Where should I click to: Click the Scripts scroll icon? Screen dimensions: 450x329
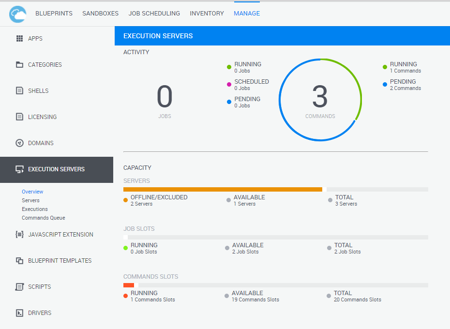click(x=20, y=287)
